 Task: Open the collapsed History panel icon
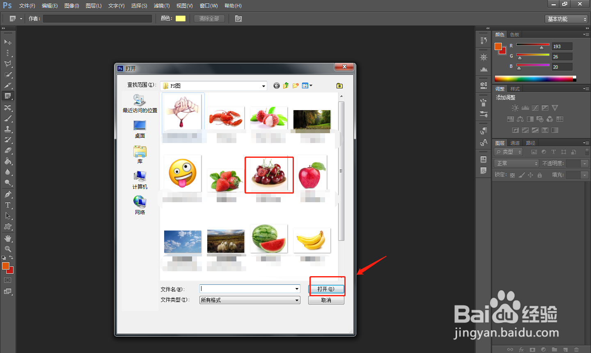click(483, 40)
